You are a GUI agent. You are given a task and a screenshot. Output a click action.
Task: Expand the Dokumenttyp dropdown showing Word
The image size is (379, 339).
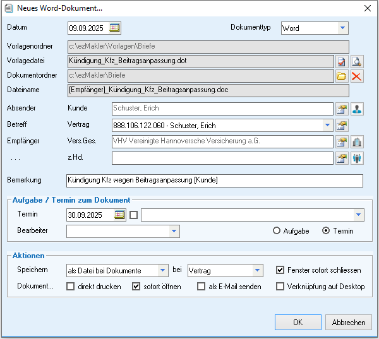point(342,28)
